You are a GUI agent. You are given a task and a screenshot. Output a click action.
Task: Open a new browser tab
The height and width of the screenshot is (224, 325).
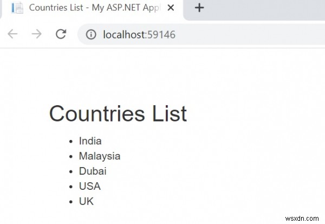point(199,8)
